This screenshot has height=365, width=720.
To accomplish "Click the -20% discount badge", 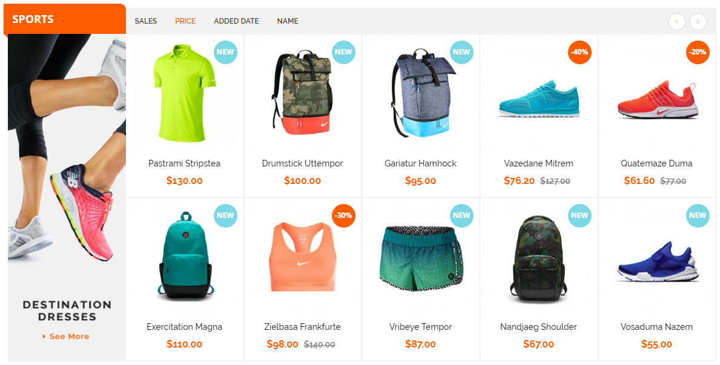I will 698,52.
